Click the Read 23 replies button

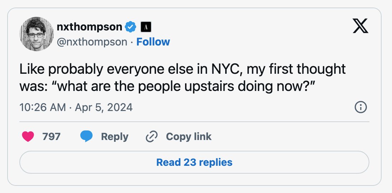(x=194, y=162)
